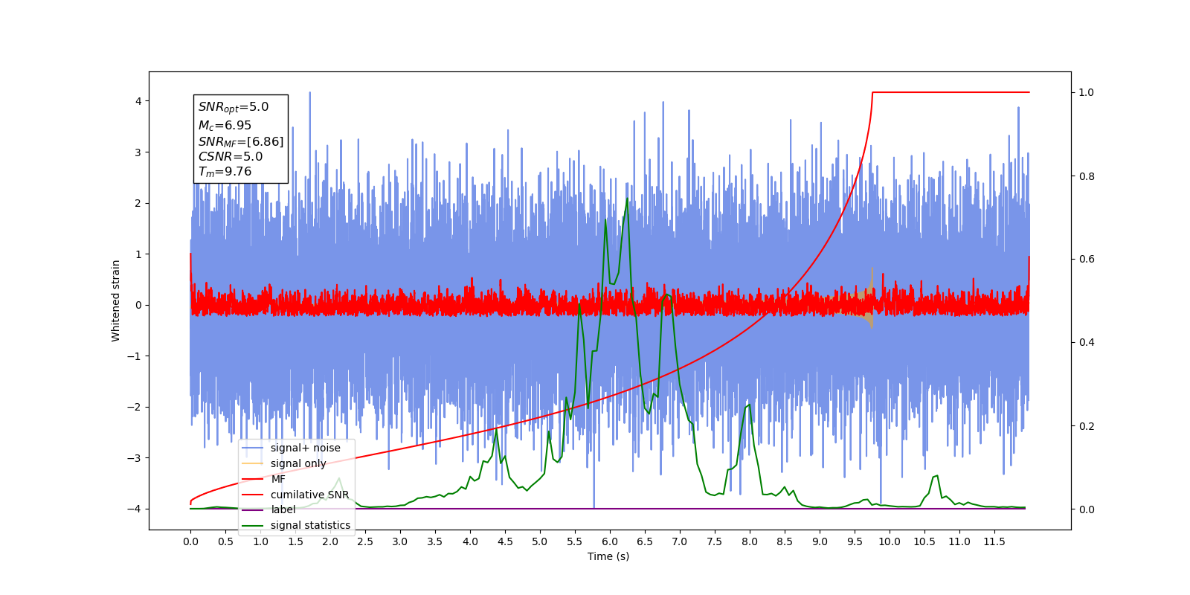1190x595 pixels.
Task: Click the highest green signal statistics peak
Action: tap(627, 199)
